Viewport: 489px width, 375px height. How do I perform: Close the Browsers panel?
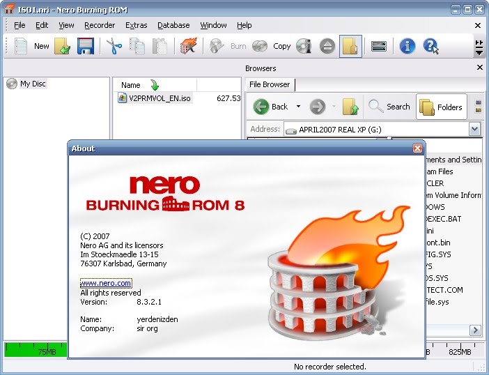tap(480, 67)
